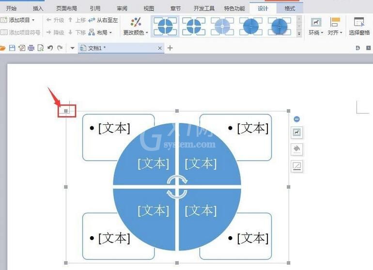The width and height of the screenshot is (373, 270).
Task: Add a new document tab
Action: click(x=170, y=48)
